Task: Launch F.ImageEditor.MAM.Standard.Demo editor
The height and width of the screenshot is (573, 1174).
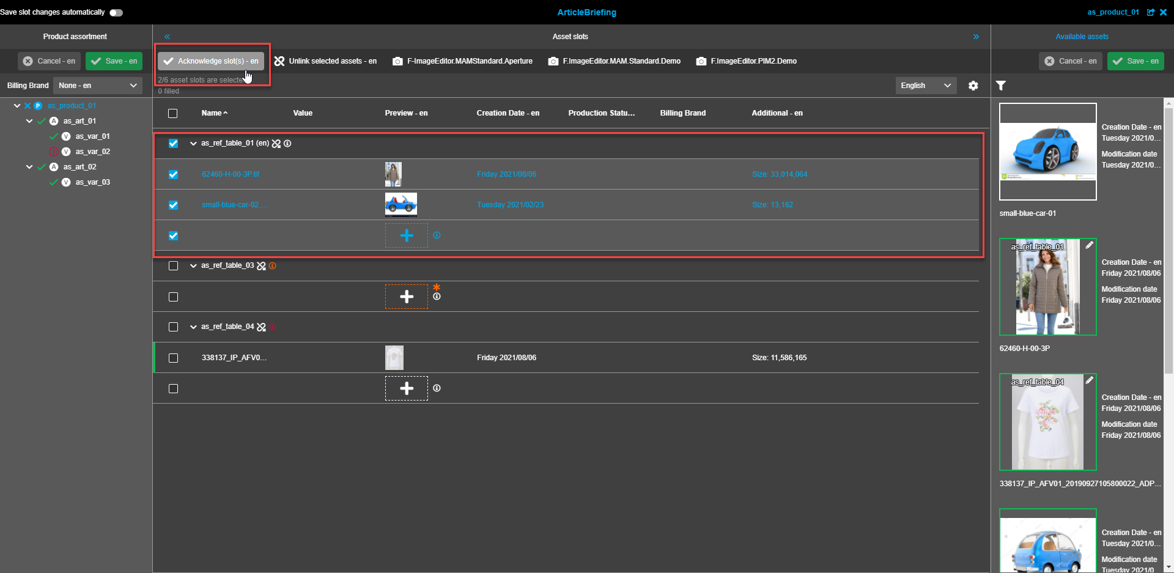Action: (x=614, y=61)
